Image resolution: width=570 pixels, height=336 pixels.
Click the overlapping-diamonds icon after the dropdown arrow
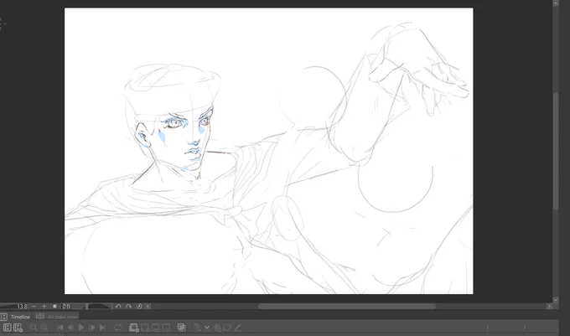point(217,328)
